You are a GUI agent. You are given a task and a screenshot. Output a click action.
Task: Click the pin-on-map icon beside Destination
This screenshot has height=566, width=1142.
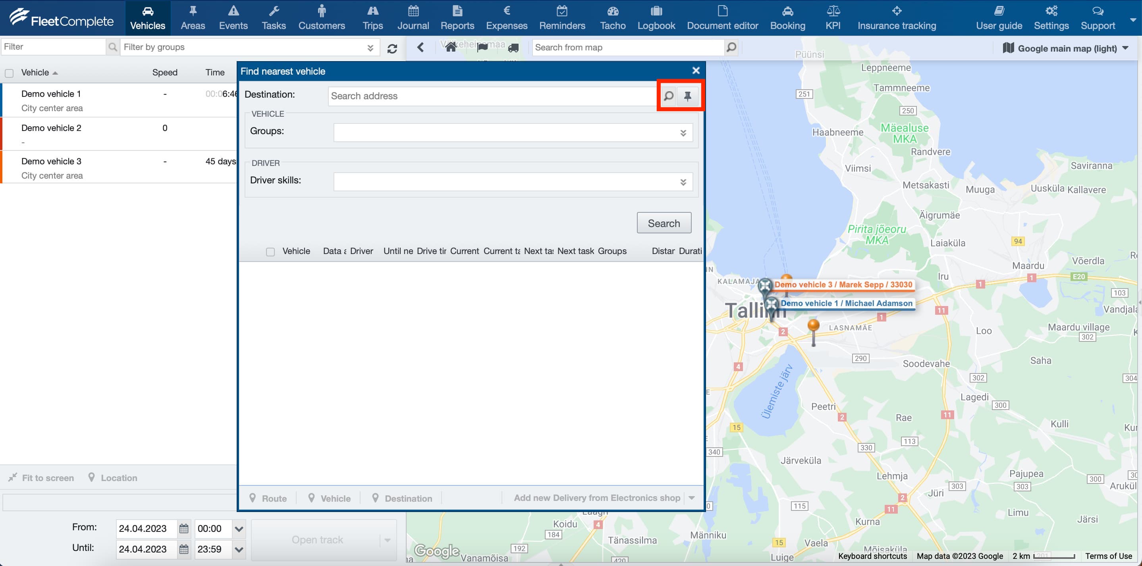pyautogui.click(x=688, y=96)
